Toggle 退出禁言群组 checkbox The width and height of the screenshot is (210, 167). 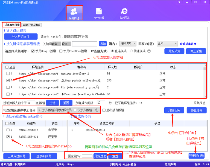104,110
